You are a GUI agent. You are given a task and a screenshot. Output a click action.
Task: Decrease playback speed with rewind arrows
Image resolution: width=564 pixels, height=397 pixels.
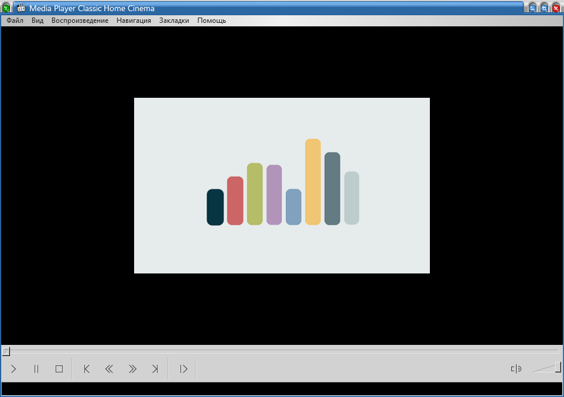[x=109, y=369]
